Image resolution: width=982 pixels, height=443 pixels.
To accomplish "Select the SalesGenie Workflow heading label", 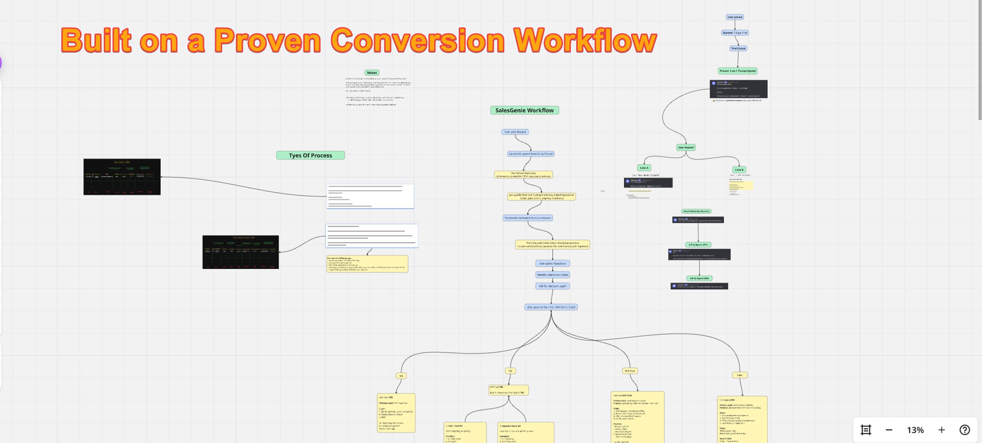I will [x=524, y=110].
